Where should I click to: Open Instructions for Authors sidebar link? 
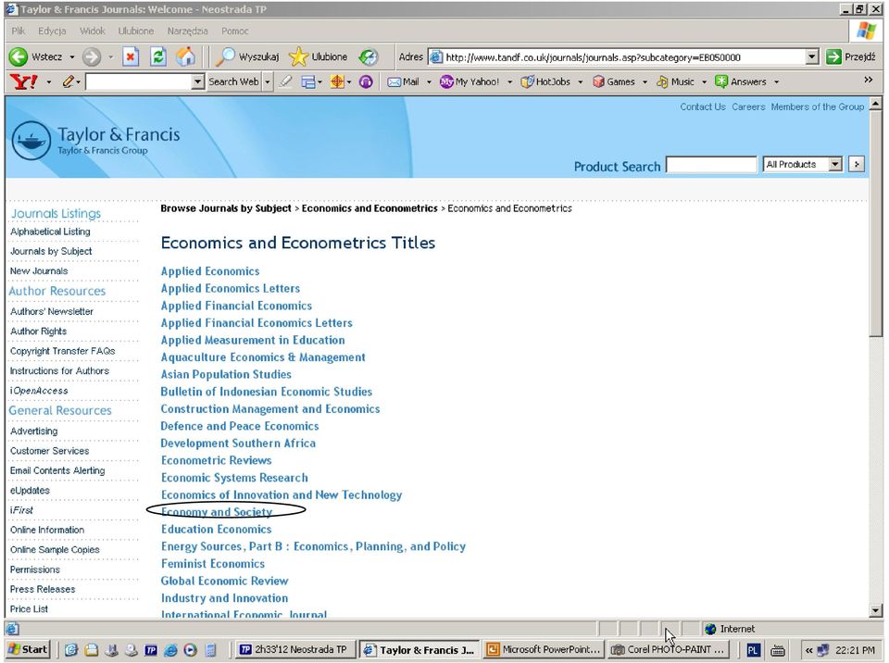click(x=59, y=370)
